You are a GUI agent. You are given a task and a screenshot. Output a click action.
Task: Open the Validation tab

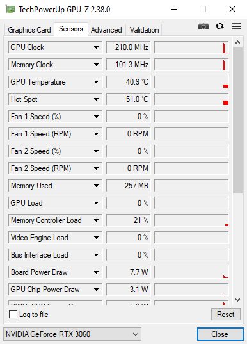click(x=144, y=30)
